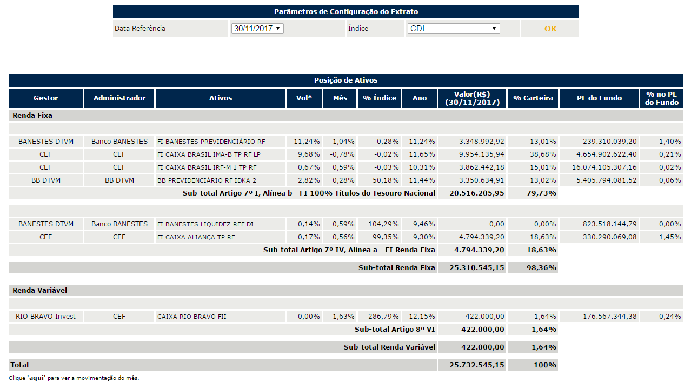This screenshot has height=383, width=691.
Task: Select the CAIXA RIO BRAVO FII asset
Action: point(192,317)
